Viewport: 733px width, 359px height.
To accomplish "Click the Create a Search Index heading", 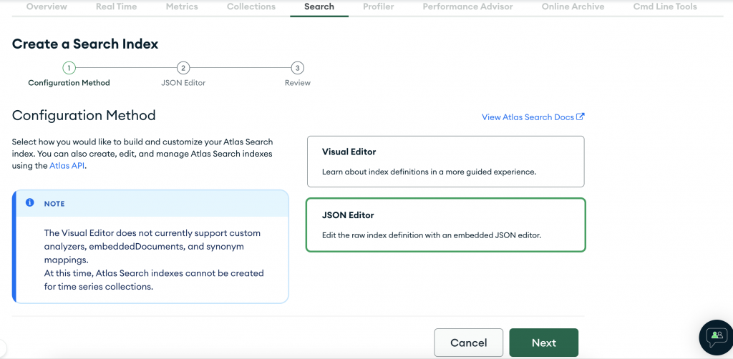I will (x=85, y=44).
